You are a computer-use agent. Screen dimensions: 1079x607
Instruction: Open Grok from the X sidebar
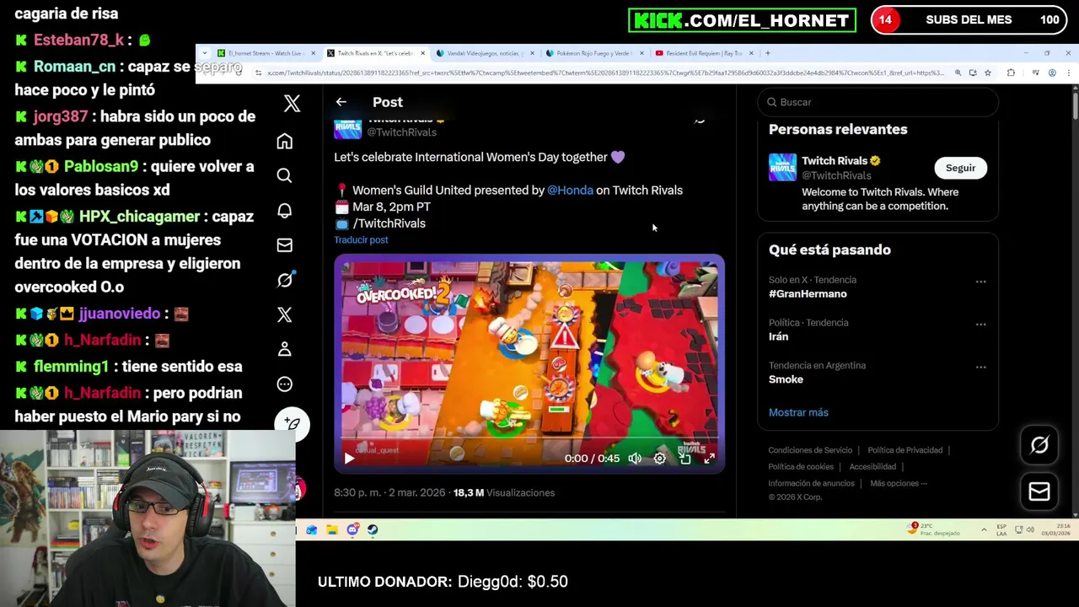coord(285,280)
